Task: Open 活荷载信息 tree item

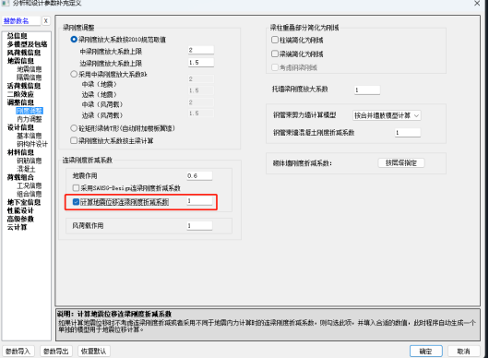Action: click(x=24, y=86)
